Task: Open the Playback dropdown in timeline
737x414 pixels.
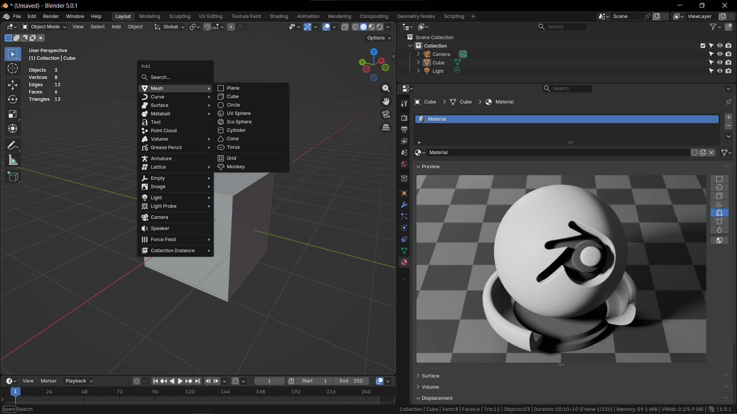Action: [79, 381]
